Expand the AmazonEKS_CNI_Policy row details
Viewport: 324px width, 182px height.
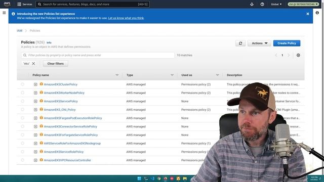pos(35,110)
